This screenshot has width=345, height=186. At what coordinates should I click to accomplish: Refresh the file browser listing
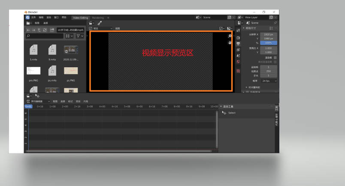45,30
